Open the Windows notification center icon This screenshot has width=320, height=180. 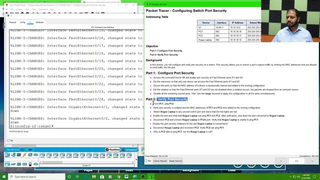coord(314,176)
